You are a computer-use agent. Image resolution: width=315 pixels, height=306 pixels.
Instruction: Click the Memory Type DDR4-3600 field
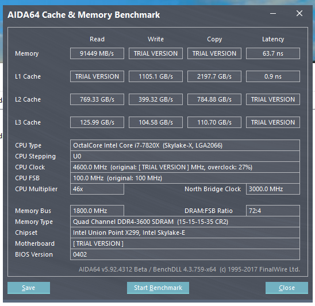tap(185, 222)
